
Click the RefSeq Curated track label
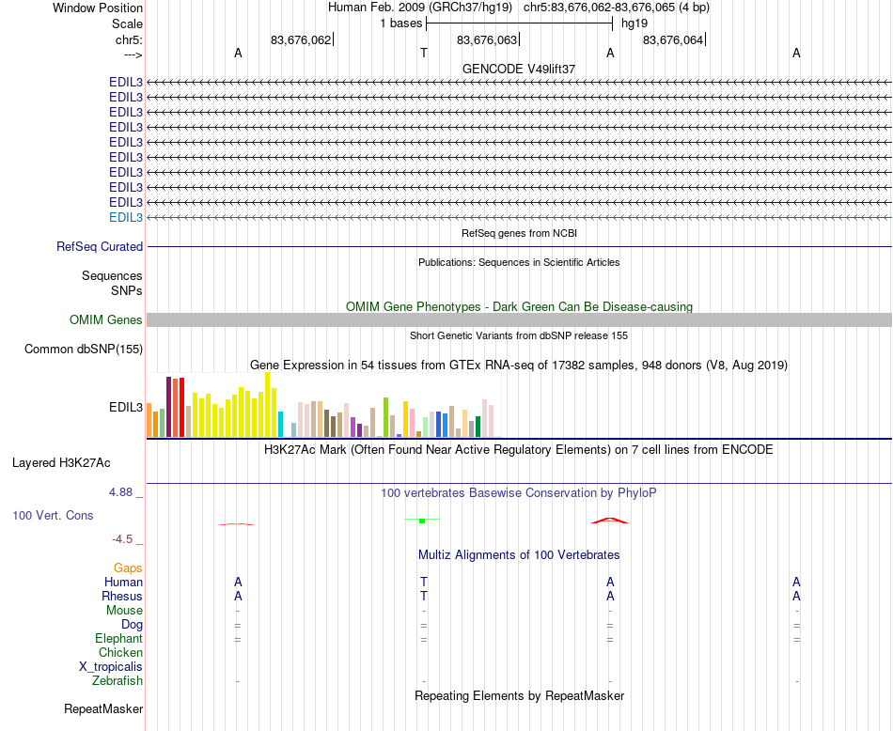pyautogui.click(x=100, y=246)
